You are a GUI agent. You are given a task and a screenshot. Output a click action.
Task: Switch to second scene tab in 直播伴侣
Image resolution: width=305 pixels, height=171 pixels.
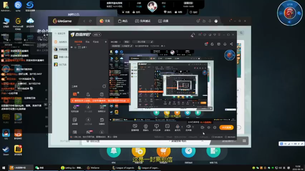pyautogui.click(x=88, y=42)
